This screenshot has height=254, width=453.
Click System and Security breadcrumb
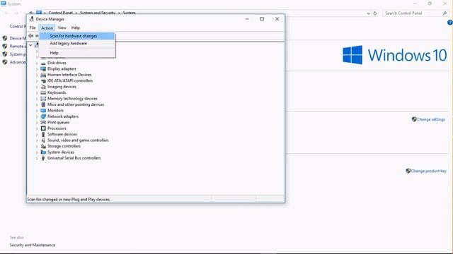tap(98, 13)
